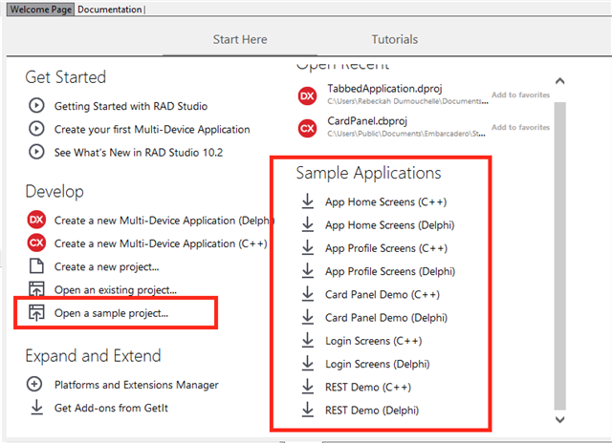Click the DX icon next to Create a new Multi-Device Application (Delphi)
The width and height of the screenshot is (612, 443).
[x=36, y=220]
